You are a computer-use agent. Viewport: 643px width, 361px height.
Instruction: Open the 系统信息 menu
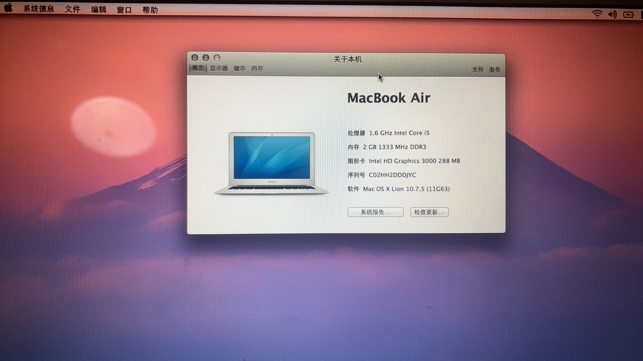tap(39, 9)
